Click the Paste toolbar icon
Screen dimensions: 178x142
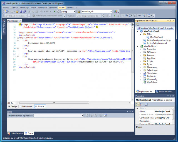[x=37, y=12]
